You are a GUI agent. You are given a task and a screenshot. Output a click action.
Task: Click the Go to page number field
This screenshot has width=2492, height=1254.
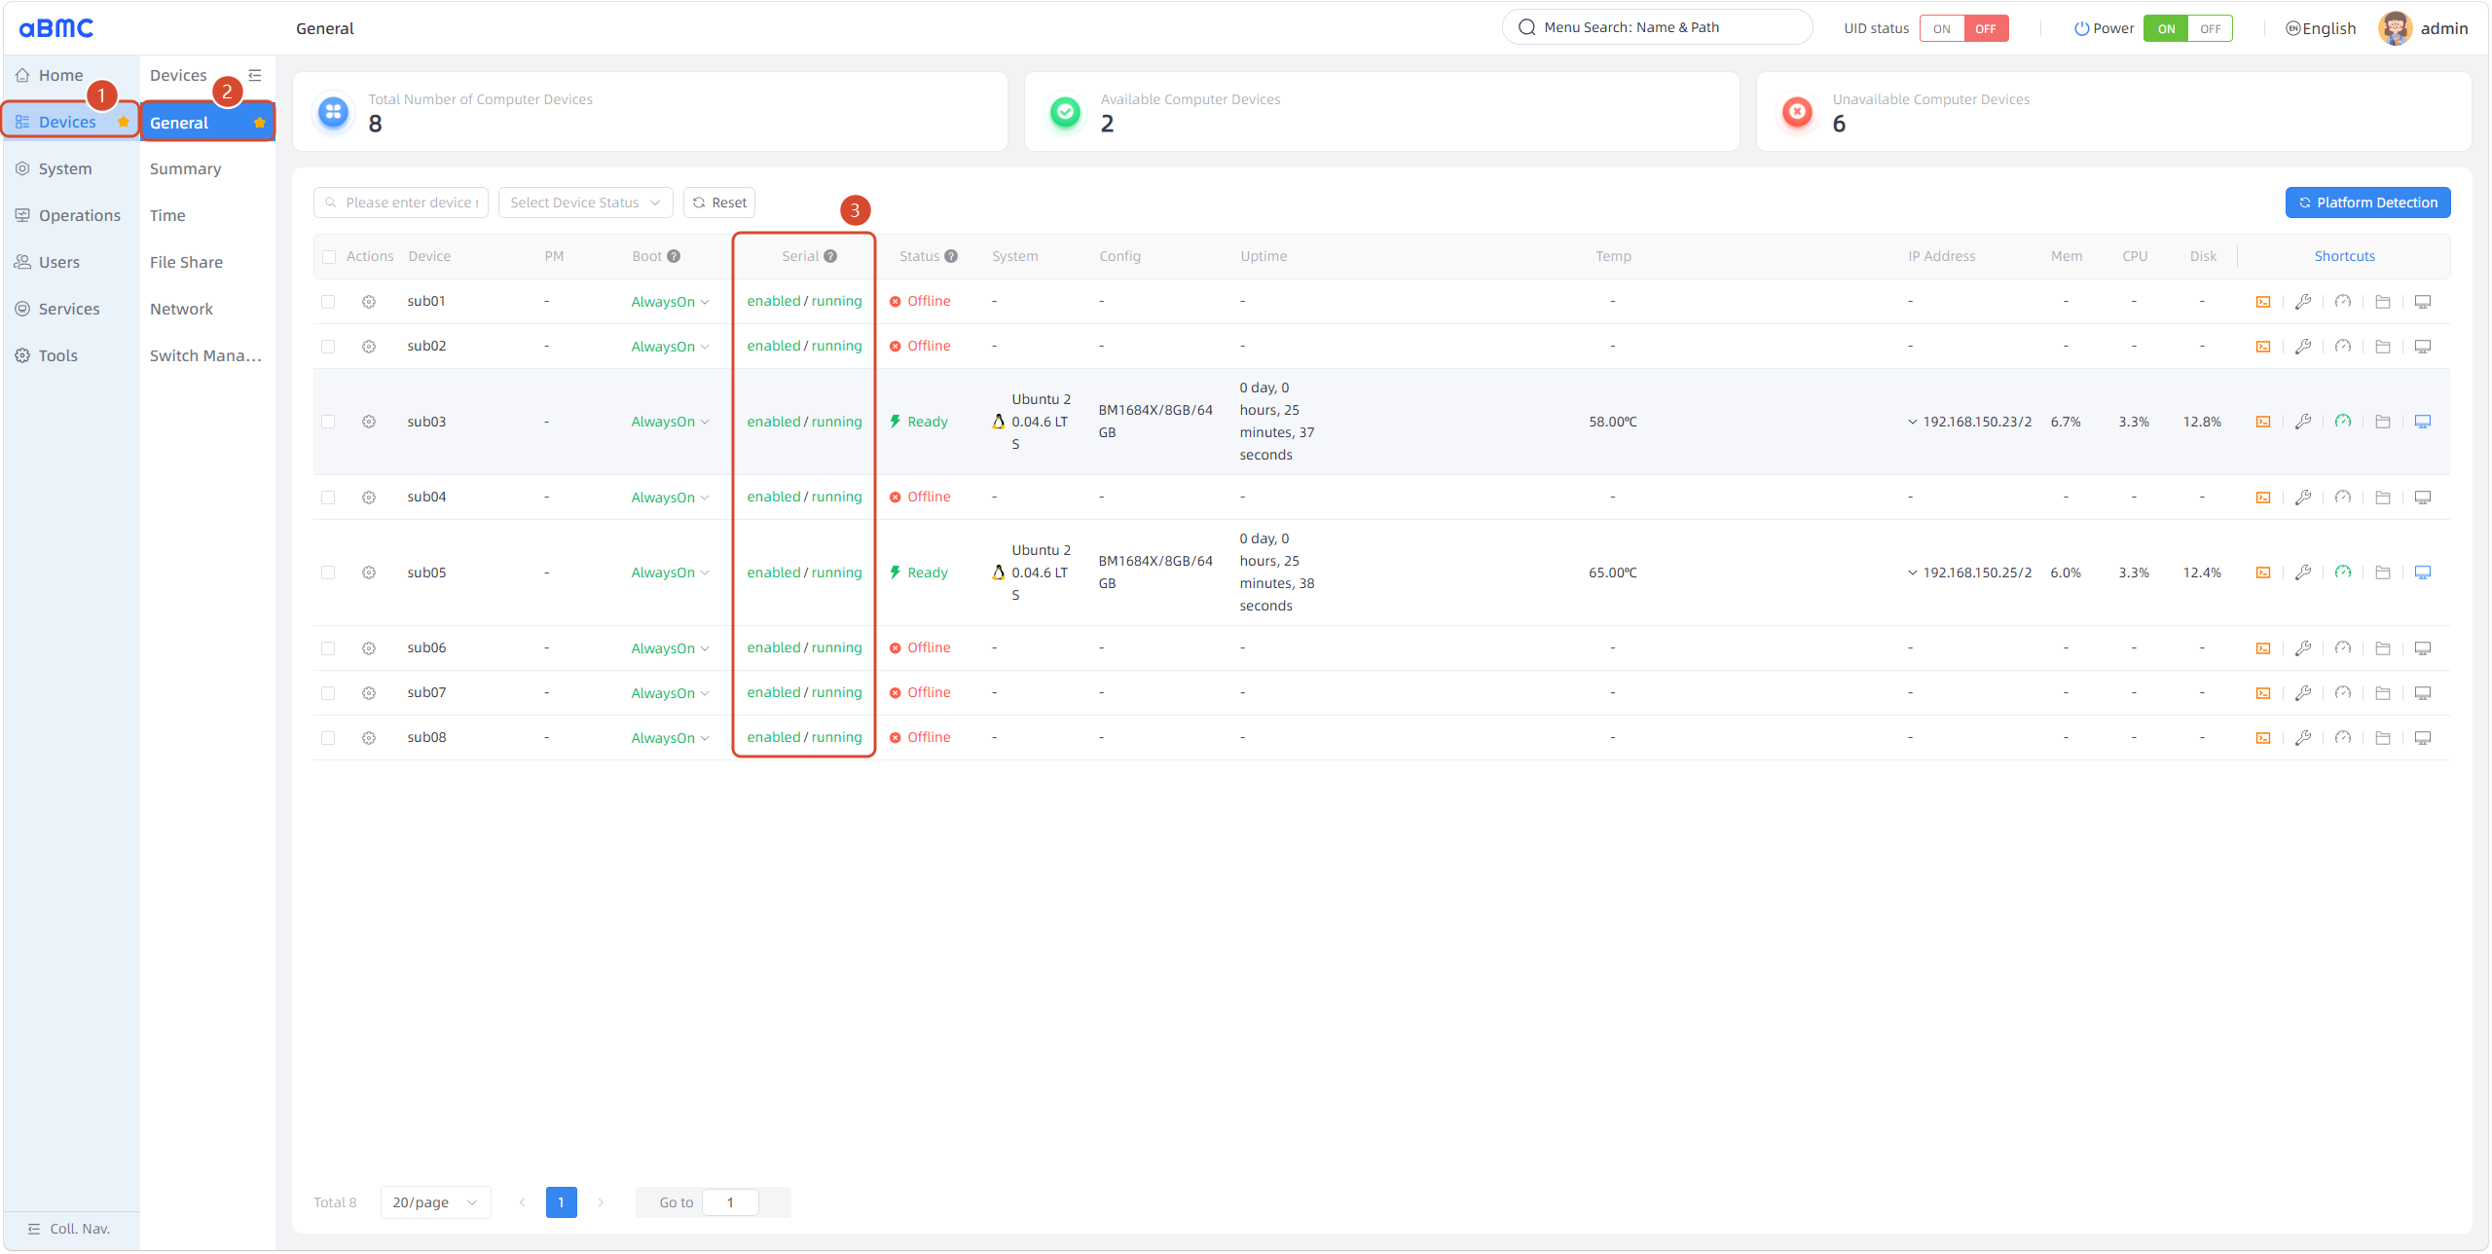(x=730, y=1202)
